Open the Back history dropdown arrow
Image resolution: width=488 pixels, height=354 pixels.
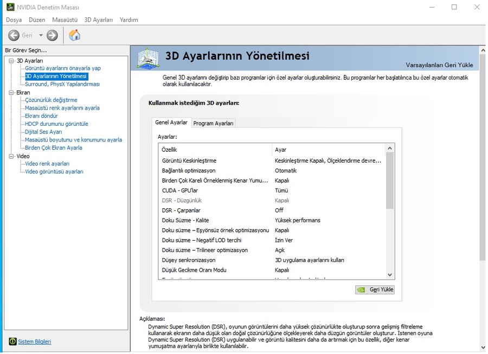click(x=41, y=35)
